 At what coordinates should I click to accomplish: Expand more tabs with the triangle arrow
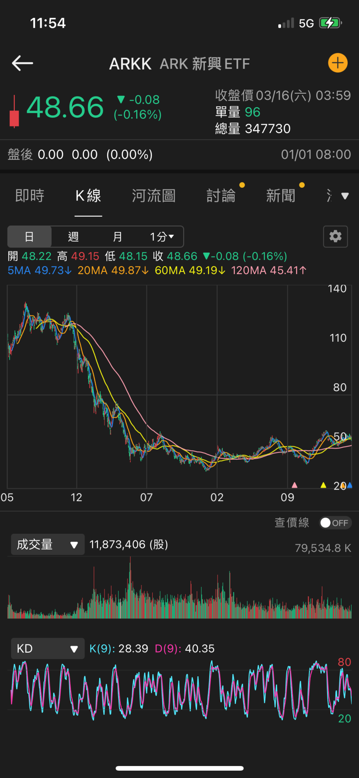tap(345, 196)
